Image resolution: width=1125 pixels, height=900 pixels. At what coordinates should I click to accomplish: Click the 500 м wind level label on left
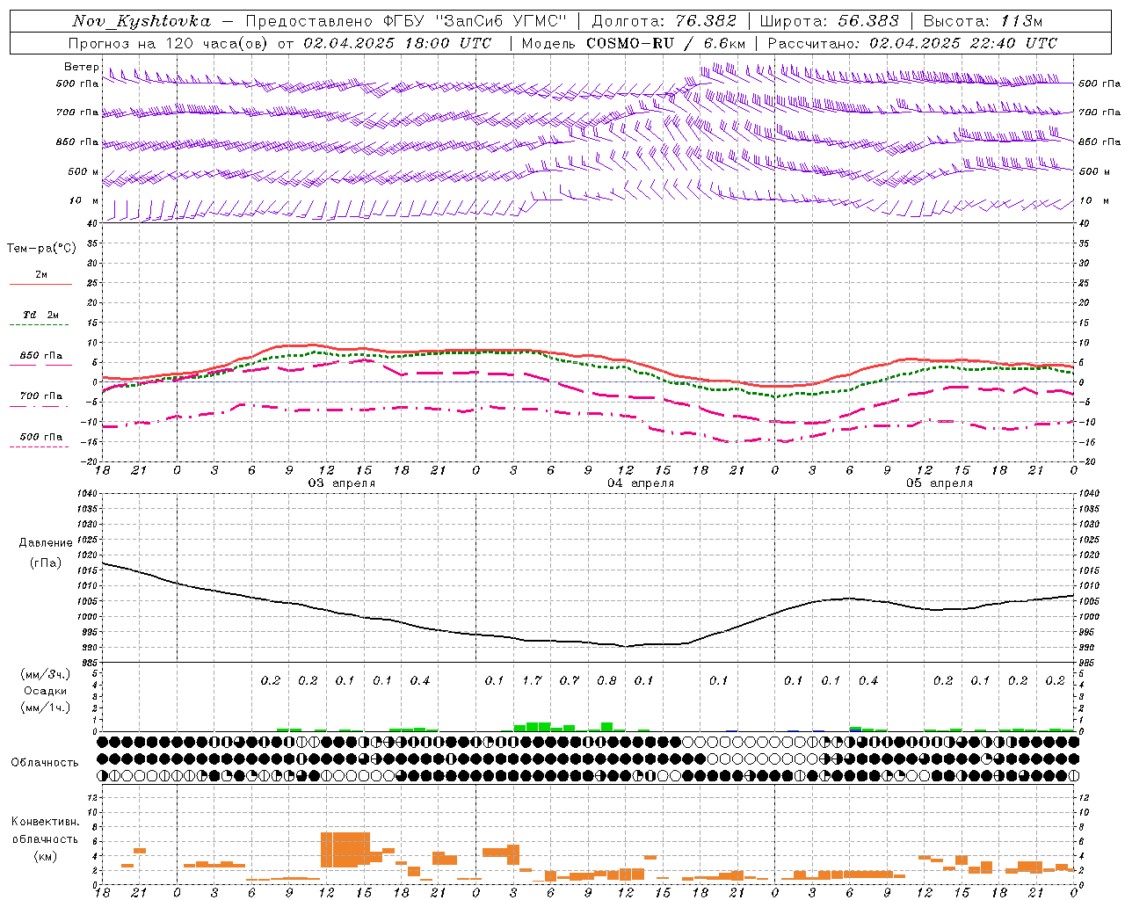[x=83, y=172]
